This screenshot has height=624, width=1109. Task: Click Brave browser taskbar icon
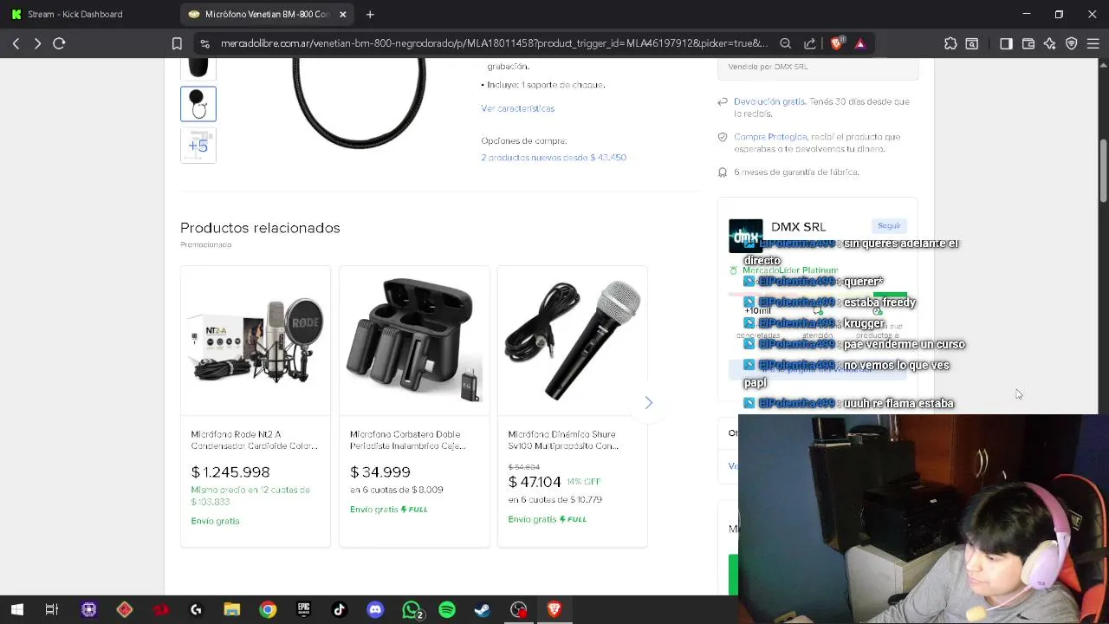point(554,610)
